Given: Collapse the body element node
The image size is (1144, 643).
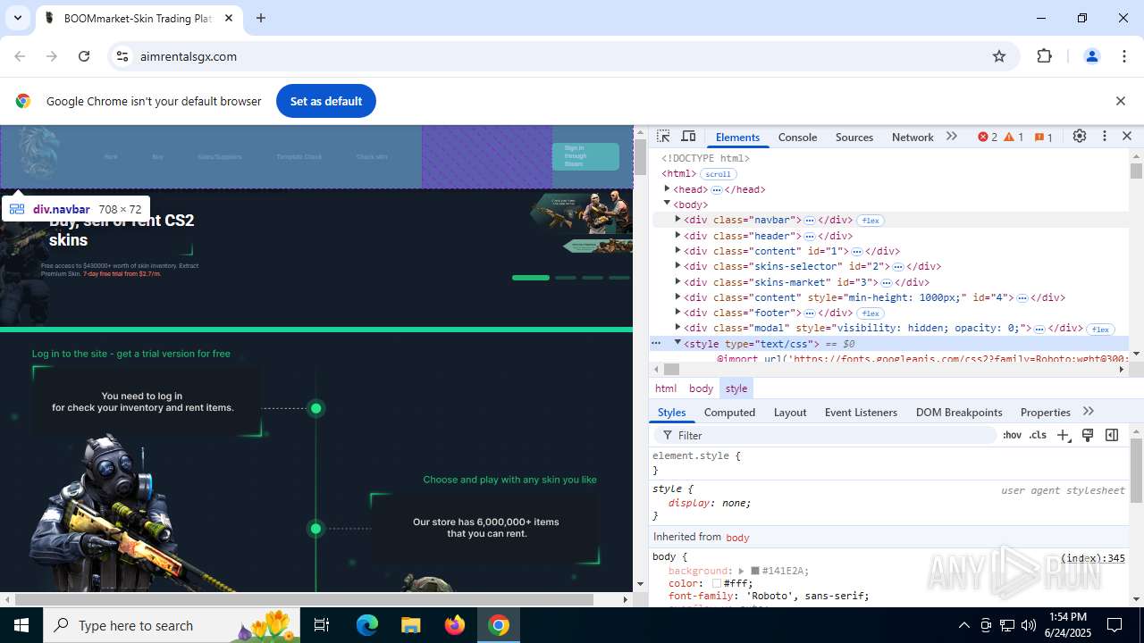Looking at the screenshot, I should coord(667,204).
